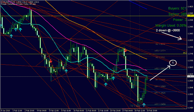Select the cyan up arrow near 8 Feb 16:00
The image size is (194, 112).
tap(66, 71)
